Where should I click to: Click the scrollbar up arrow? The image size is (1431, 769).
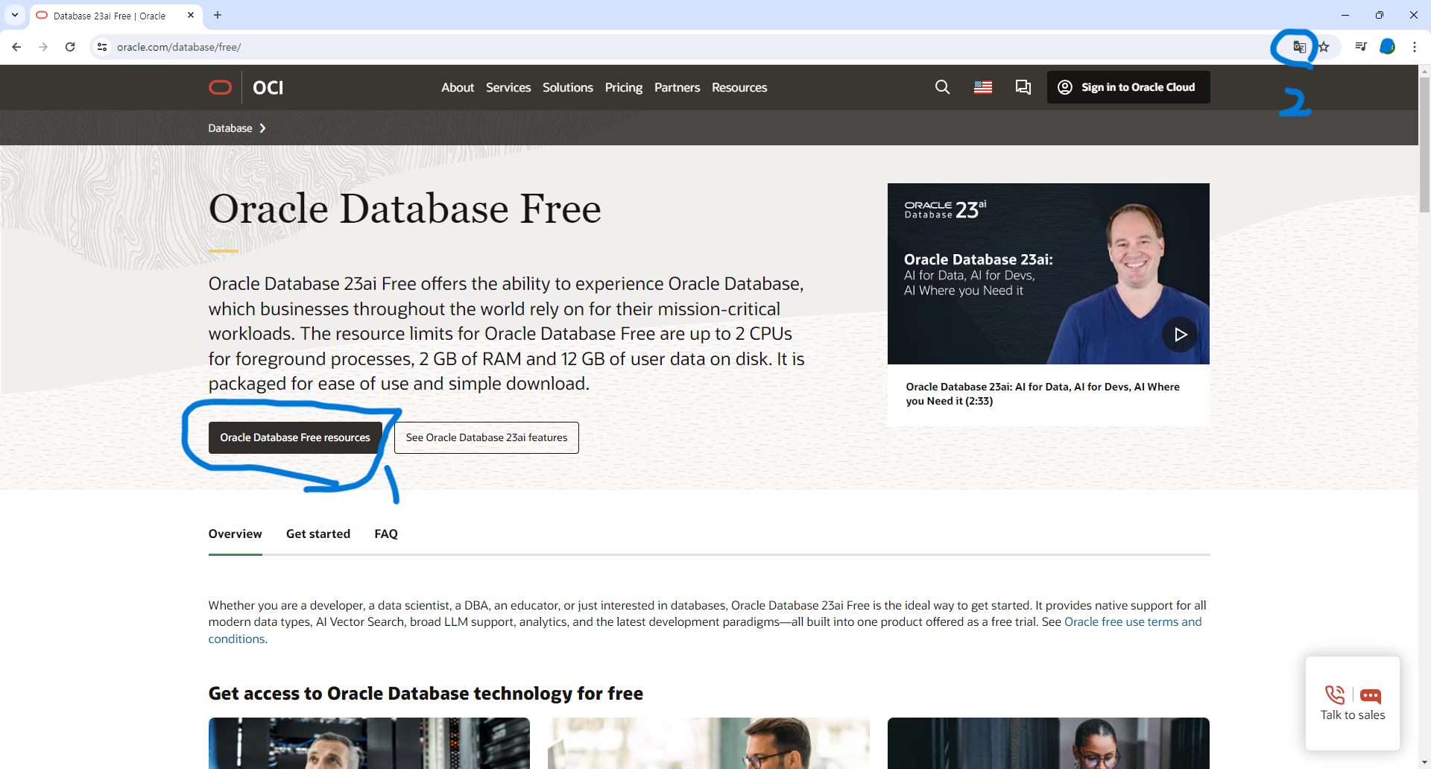[x=1424, y=71]
